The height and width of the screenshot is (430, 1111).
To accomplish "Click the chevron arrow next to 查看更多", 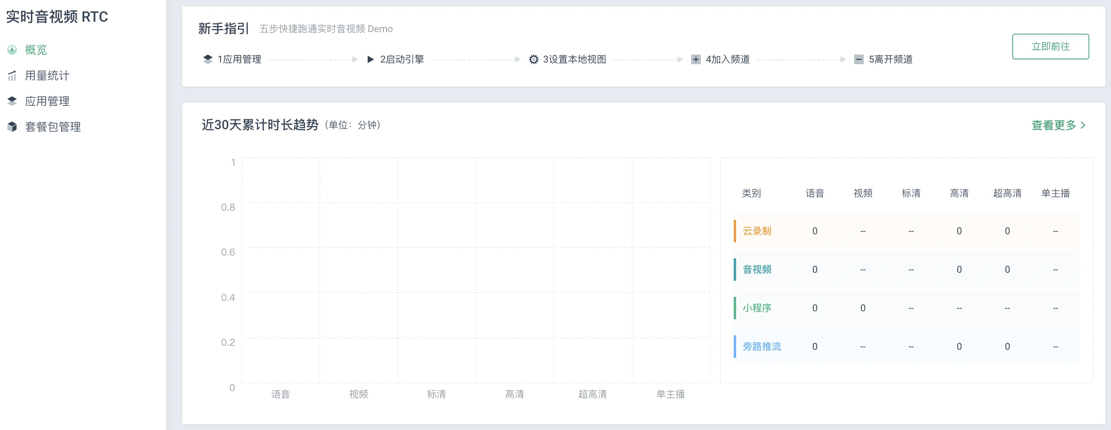I will 1083,126.
